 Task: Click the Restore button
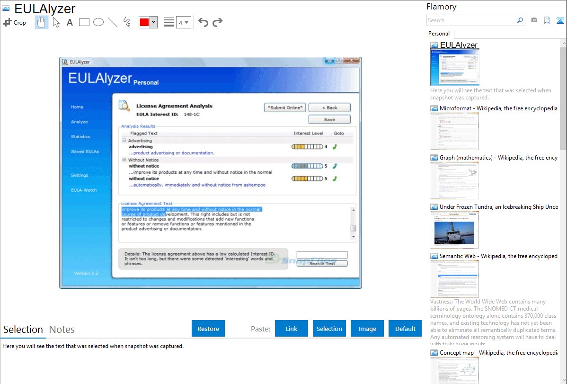208,329
